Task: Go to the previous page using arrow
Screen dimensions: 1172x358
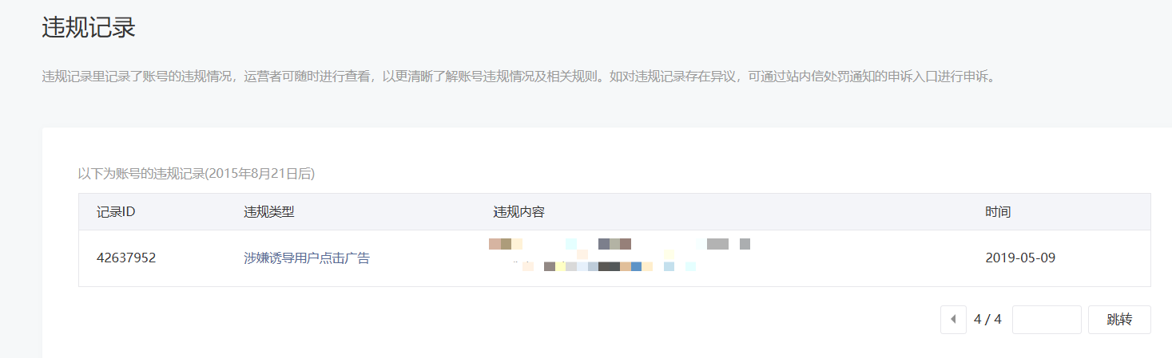Action: [953, 320]
